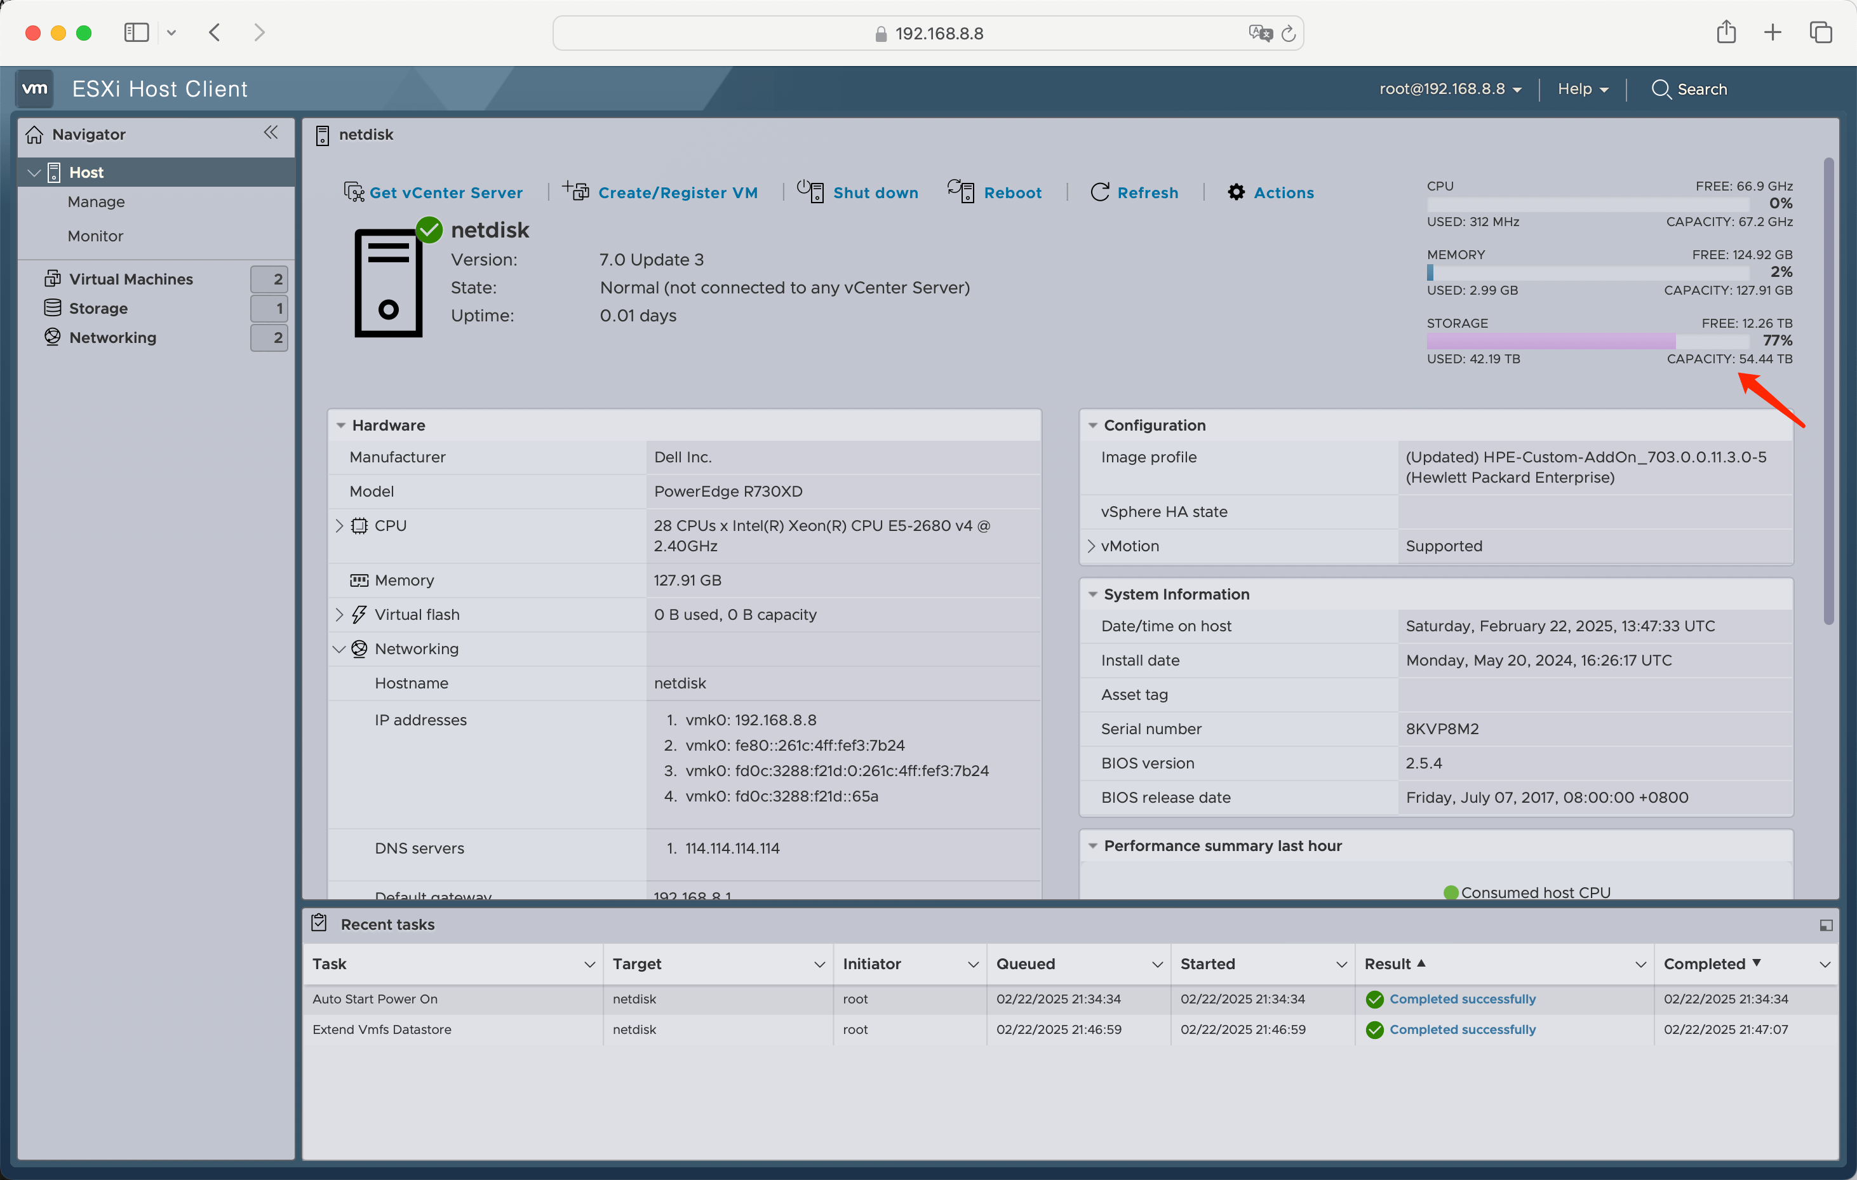
Task: Select Monitor under Host
Action: click(x=95, y=236)
